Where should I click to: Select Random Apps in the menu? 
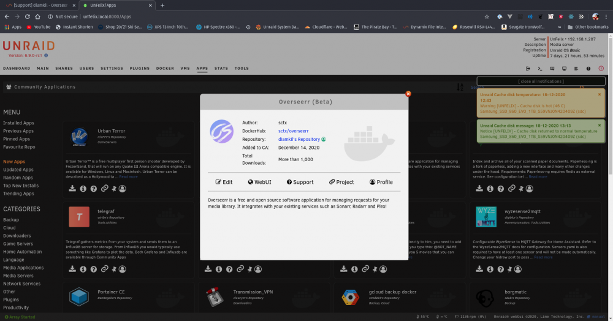click(x=18, y=178)
